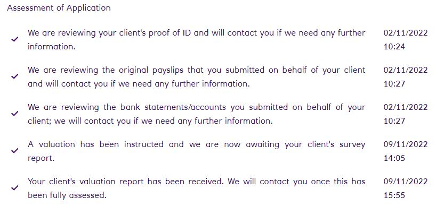Click checkmark beside original payslips review
Viewport: 436px width, 206px height.
point(15,76)
